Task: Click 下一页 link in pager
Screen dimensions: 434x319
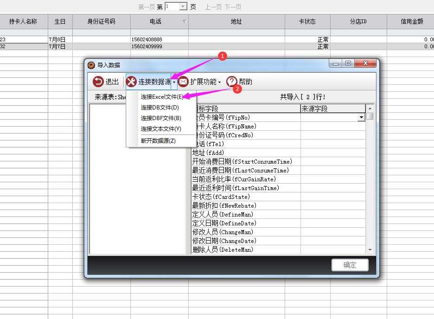Action: coord(233,7)
